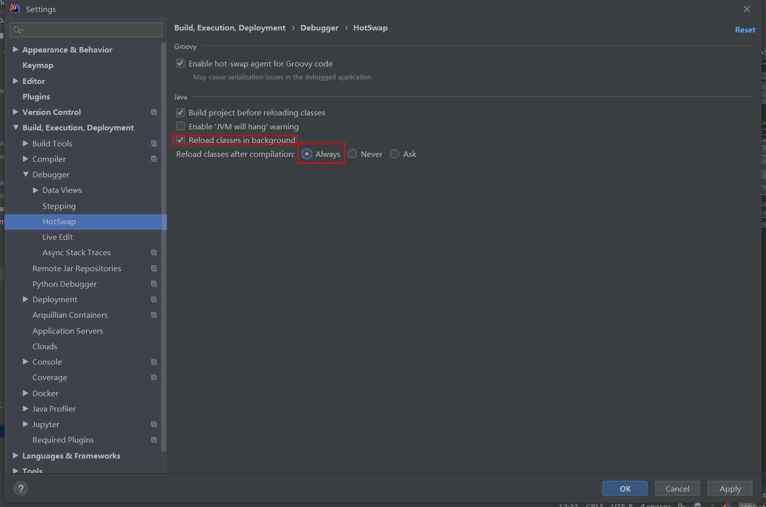Click the IntelliJ logo in the title bar
Image resolution: width=766 pixels, height=507 pixels.
coord(15,9)
